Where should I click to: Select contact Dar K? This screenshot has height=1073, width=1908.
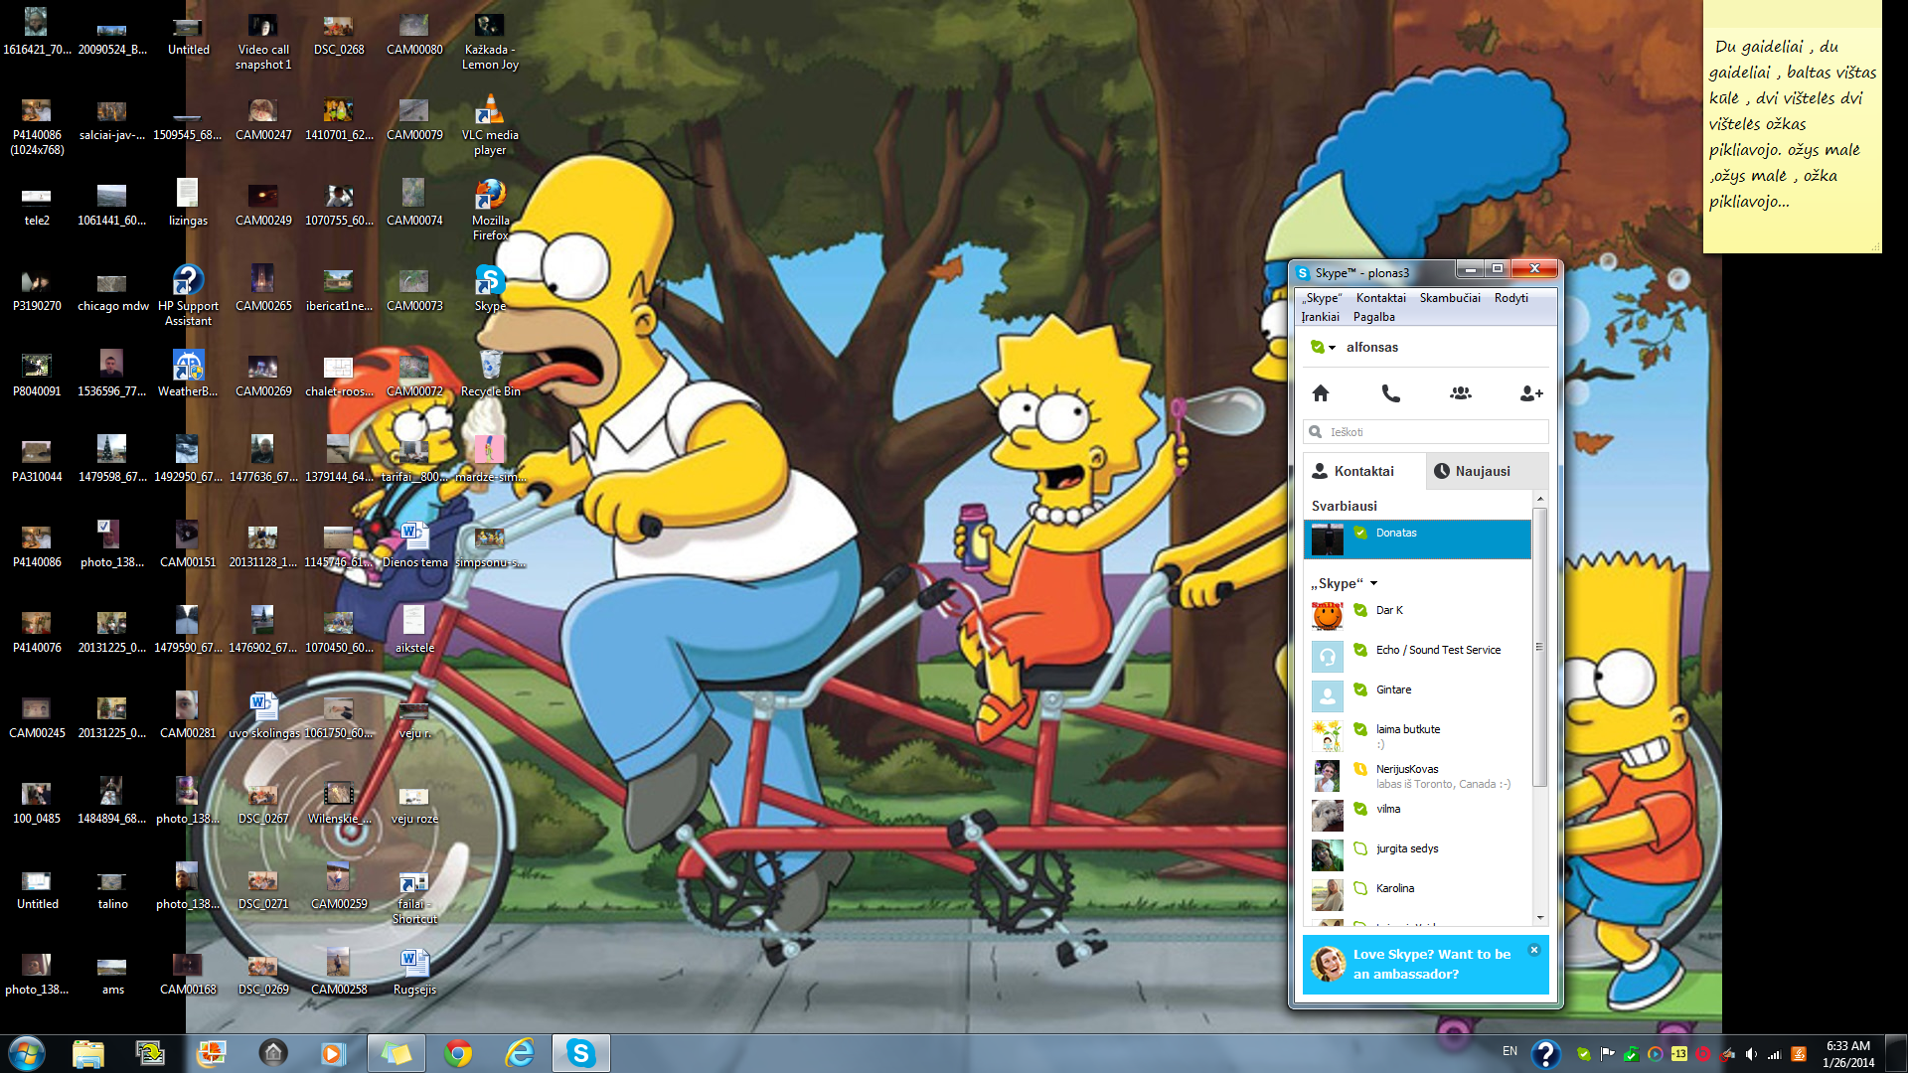coord(1417,616)
